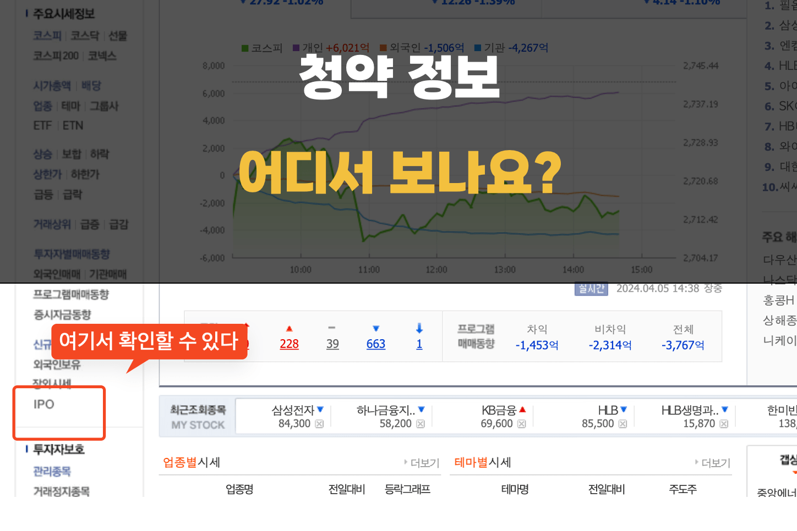Open 삼성전자 recent stock
This screenshot has width=797, height=531.
click(293, 410)
